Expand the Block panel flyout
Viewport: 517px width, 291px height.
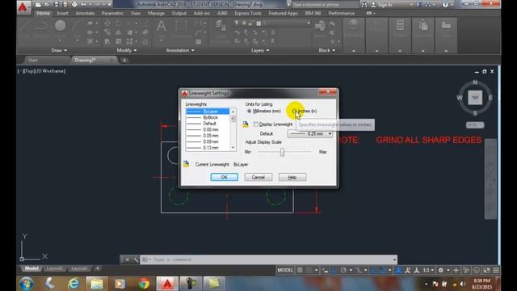tap(326, 50)
